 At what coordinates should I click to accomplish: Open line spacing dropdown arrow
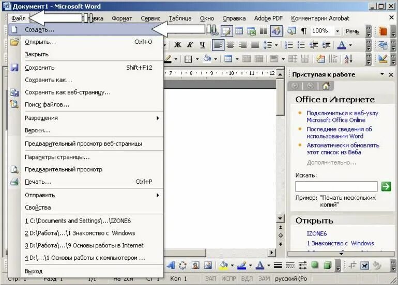click(276, 45)
